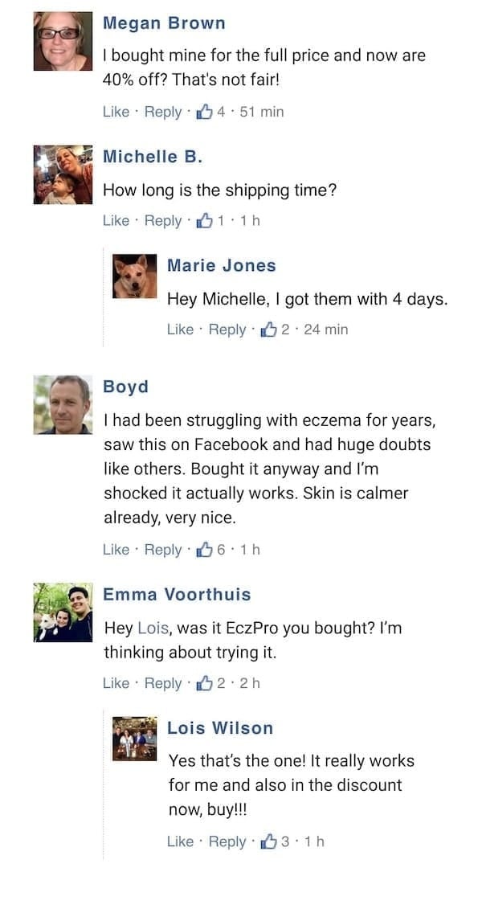Reply to Lois Wilson's reply
This screenshot has width=482, height=917.
point(227,841)
